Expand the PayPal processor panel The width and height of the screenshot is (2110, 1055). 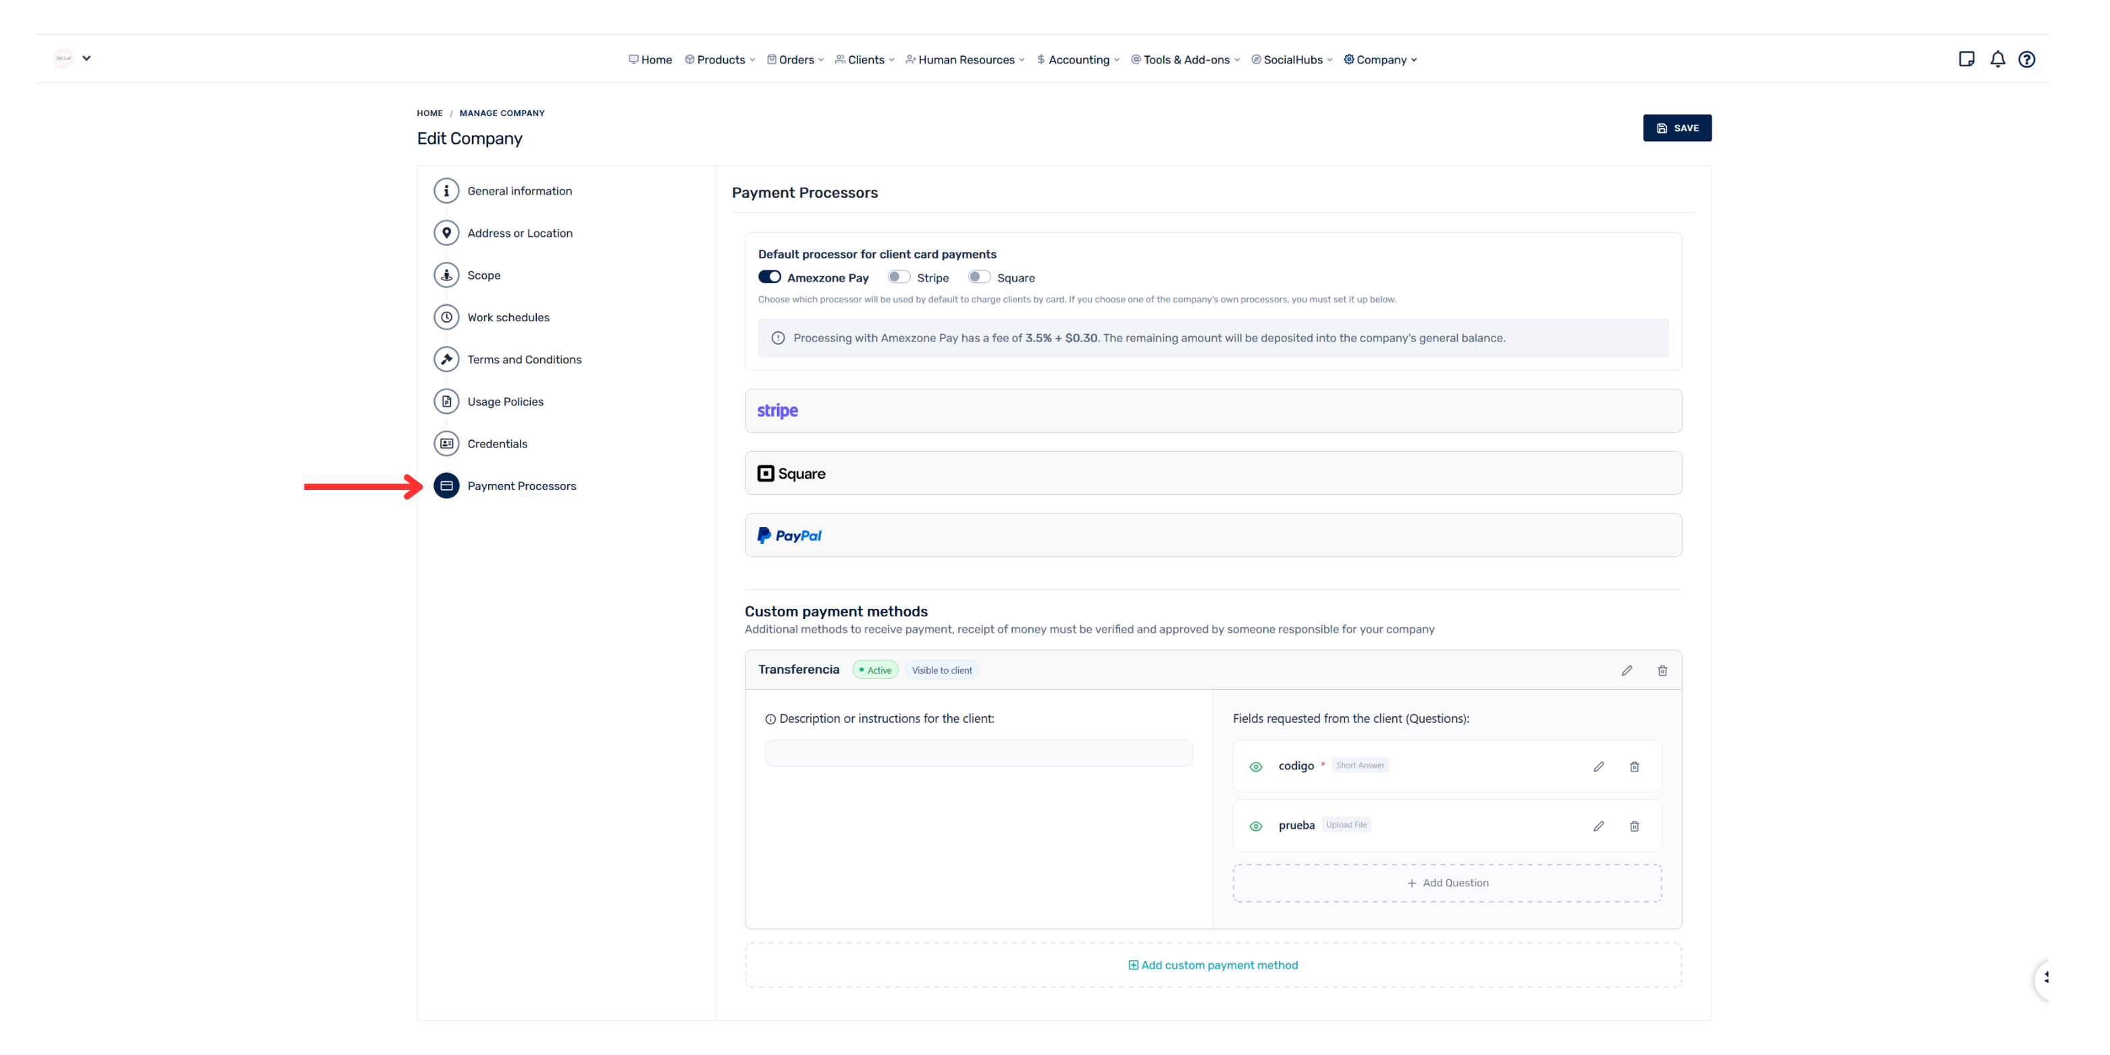coord(1212,535)
